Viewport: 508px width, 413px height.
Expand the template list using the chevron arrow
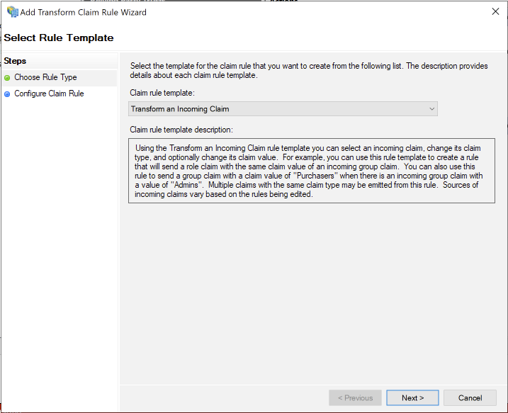[x=431, y=109]
